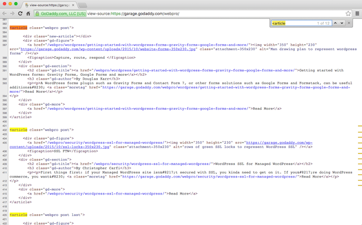Open the Chrome hamburger menu
This screenshot has width=362, height=225.
pos(357,14)
